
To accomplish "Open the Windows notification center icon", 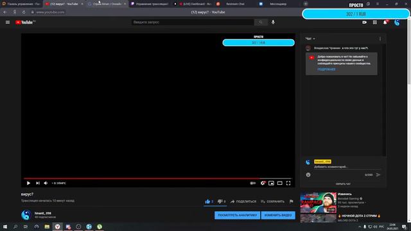I will coord(404,227).
